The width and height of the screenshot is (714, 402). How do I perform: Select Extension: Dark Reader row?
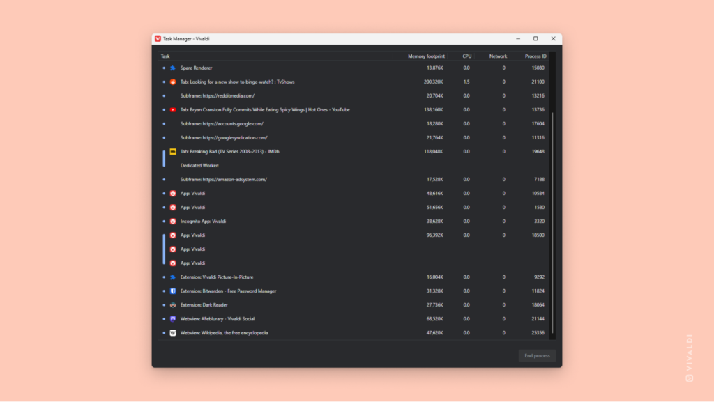pyautogui.click(x=354, y=305)
